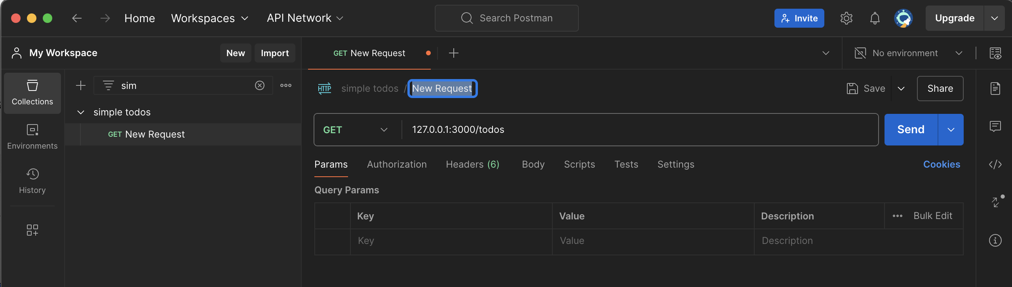
Task: Open the History sidebar panel
Action: click(x=32, y=181)
